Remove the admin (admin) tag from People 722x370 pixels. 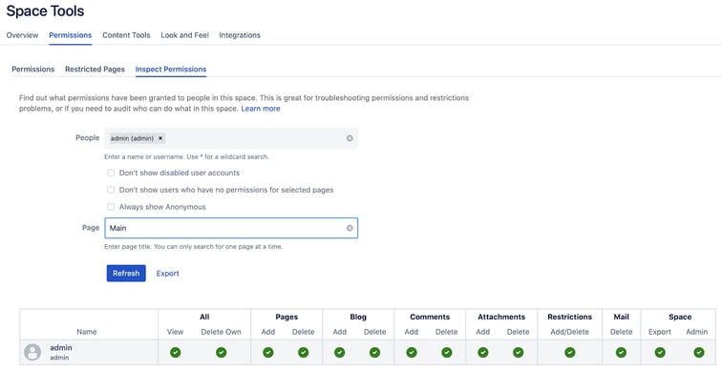pyautogui.click(x=160, y=138)
